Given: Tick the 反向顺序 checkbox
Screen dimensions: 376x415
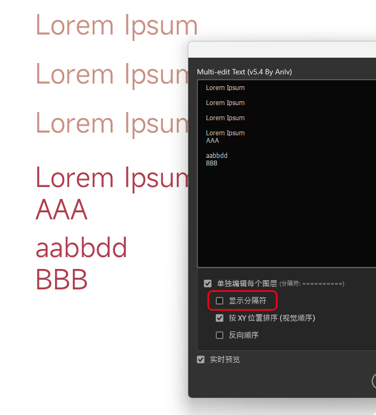Looking at the screenshot, I should click(x=220, y=335).
